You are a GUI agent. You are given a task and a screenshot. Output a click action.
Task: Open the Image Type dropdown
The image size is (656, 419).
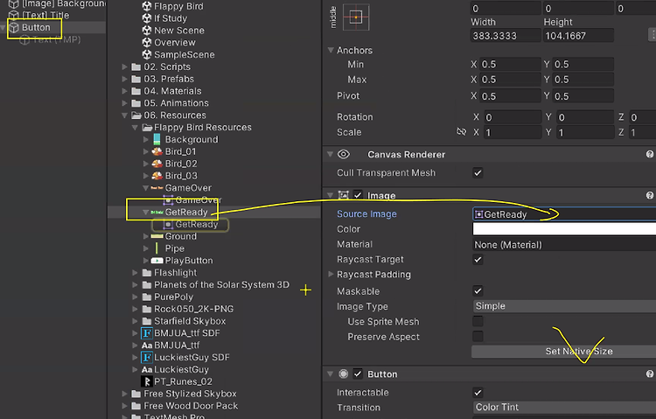(564, 306)
